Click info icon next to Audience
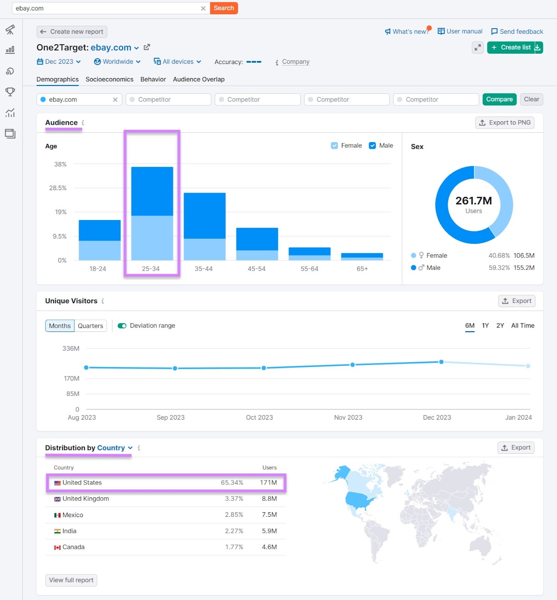557x600 pixels. [x=83, y=123]
